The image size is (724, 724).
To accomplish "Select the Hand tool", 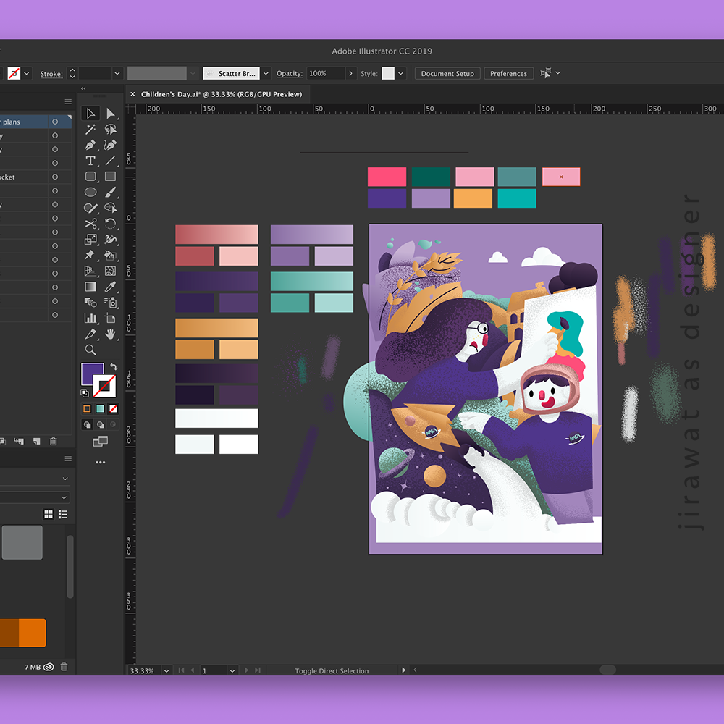I will 110,334.
